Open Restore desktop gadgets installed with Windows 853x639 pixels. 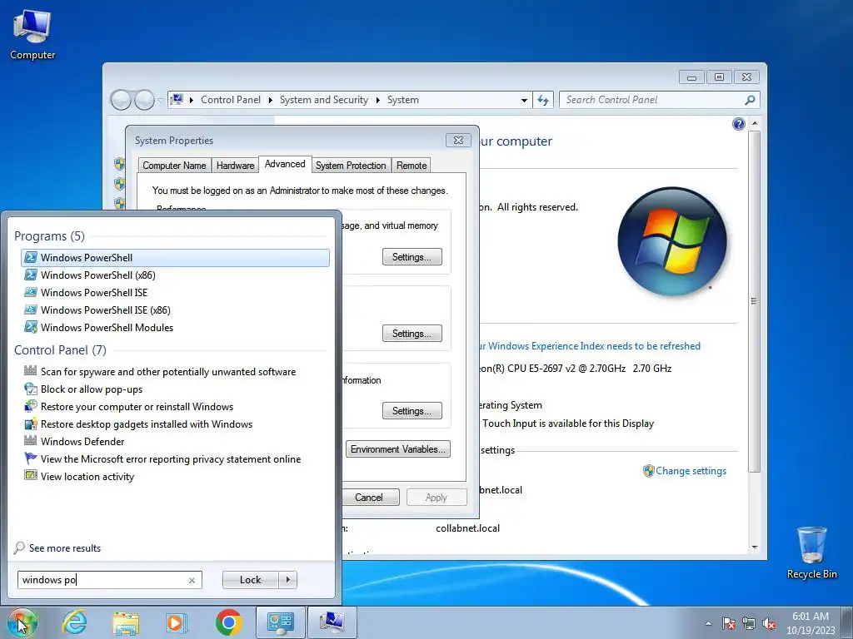175,424
